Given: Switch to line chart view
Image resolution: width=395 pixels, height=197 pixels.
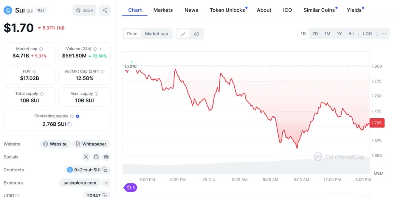Looking at the screenshot, I should click(183, 34).
